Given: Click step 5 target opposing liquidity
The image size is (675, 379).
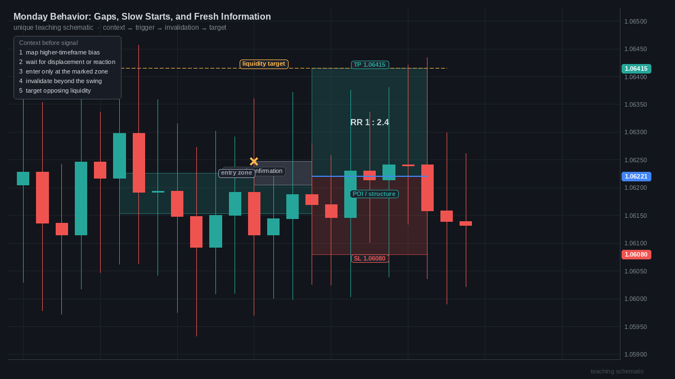Looking at the screenshot, I should pyautogui.click(x=55, y=90).
